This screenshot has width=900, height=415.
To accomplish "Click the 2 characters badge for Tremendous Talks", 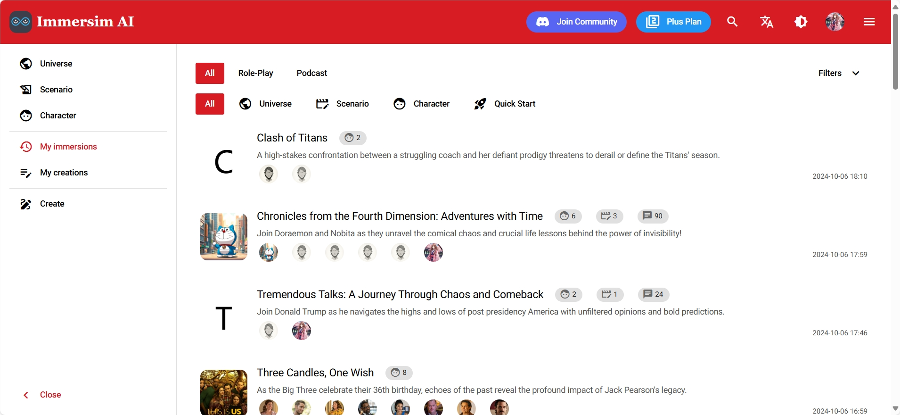I will pyautogui.click(x=569, y=294).
